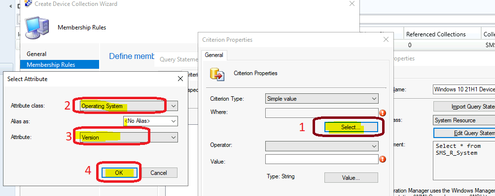495x196 pixels.
Task: Click OK in Select Attribute dialog
Action: pos(119,173)
